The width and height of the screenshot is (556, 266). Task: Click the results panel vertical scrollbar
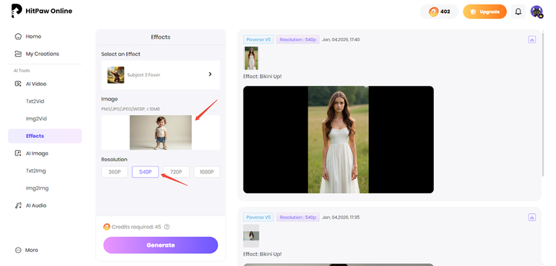pos(544,111)
